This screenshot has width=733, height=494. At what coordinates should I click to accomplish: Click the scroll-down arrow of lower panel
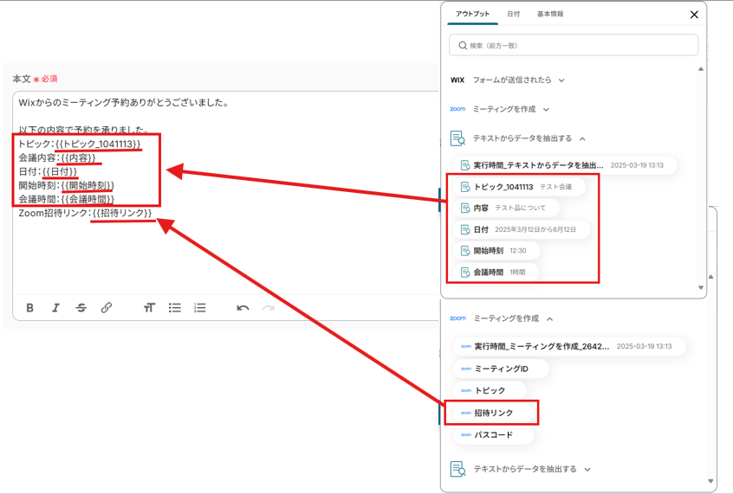(710, 481)
